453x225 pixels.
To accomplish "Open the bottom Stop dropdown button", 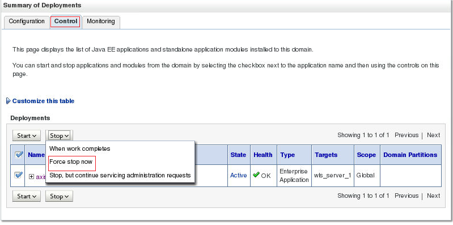I will 59,196.
